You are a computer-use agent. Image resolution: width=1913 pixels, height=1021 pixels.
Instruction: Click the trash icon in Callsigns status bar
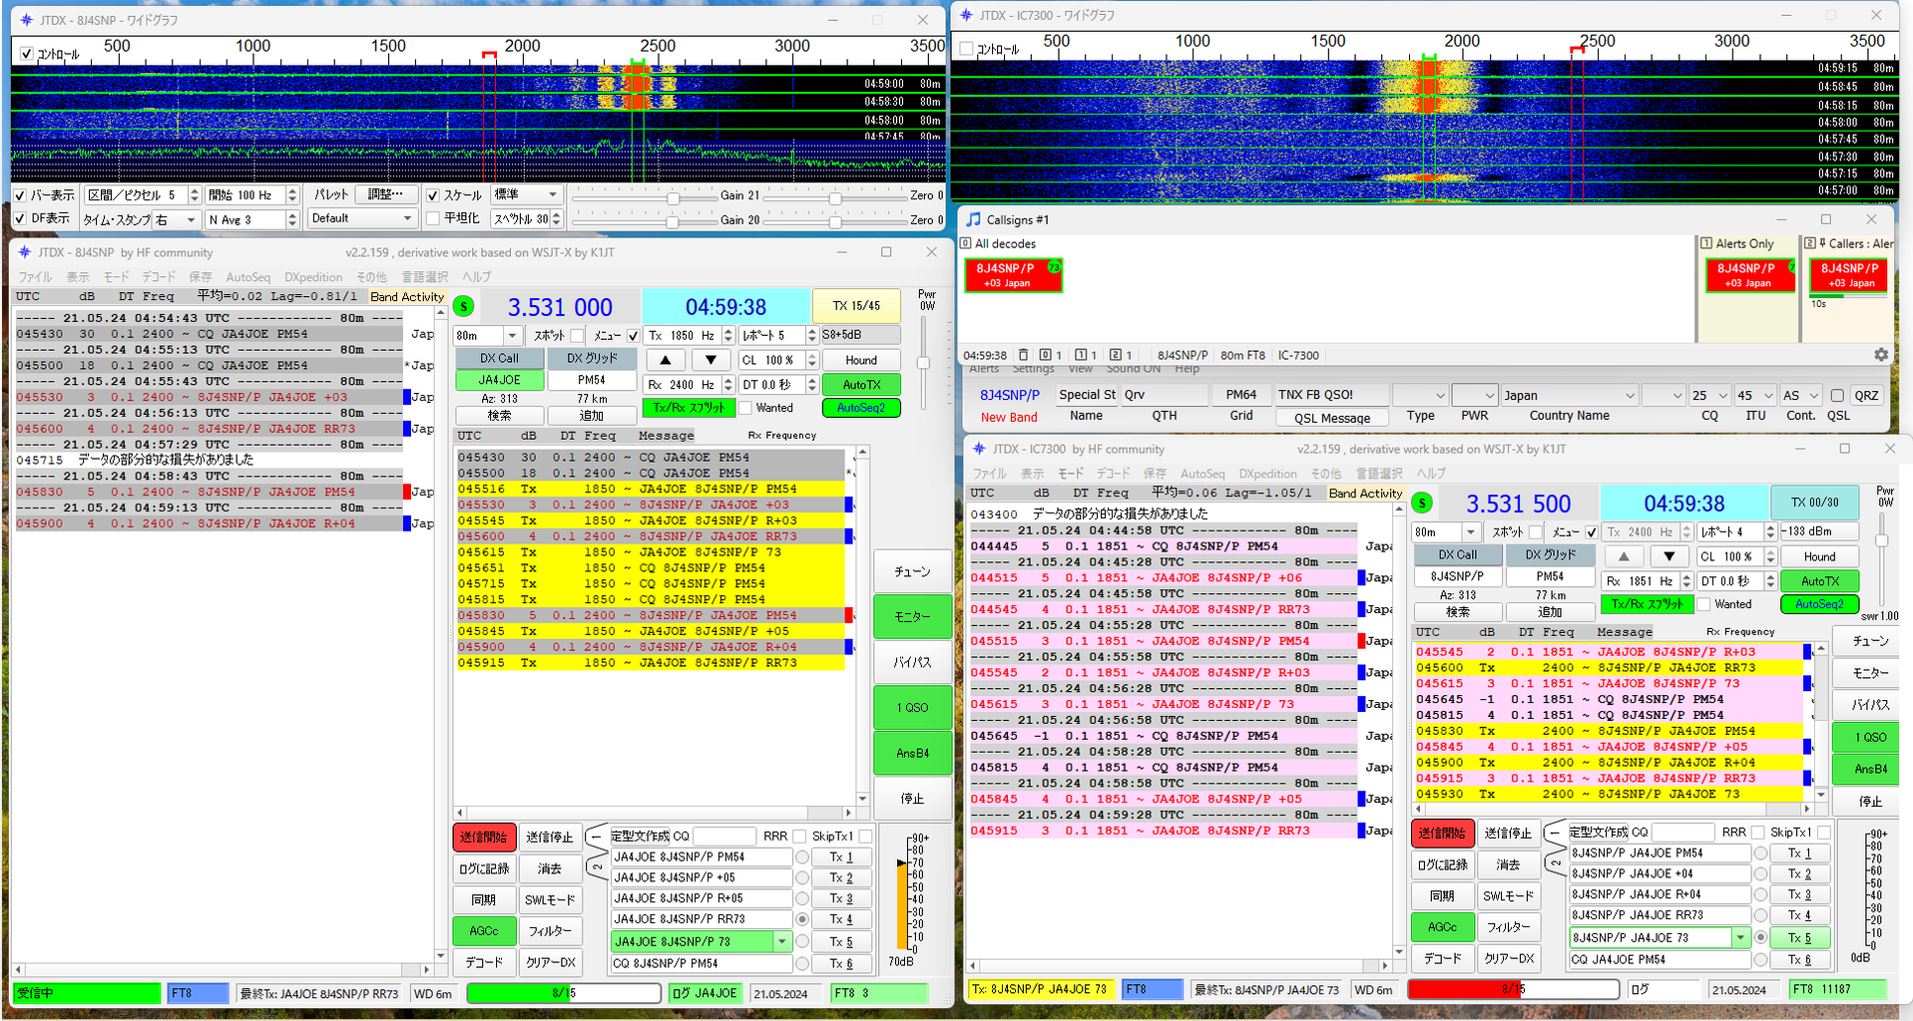[1023, 355]
